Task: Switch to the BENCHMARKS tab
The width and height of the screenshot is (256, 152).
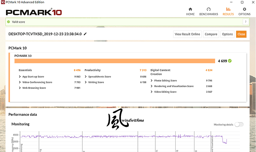Action: coord(209,11)
